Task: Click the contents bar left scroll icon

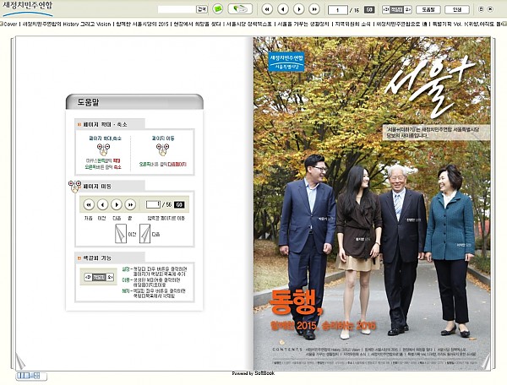Action: pyautogui.click(x=2, y=24)
